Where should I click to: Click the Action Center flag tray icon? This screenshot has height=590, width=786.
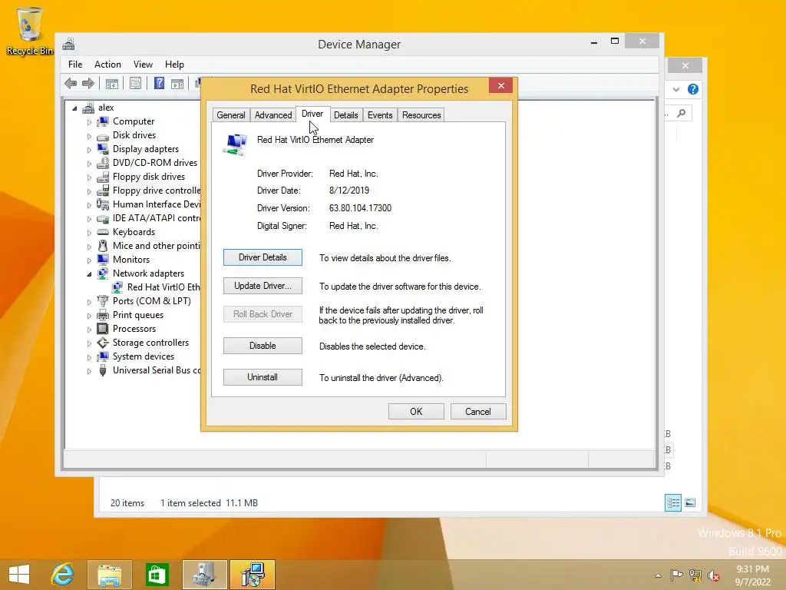[x=676, y=575]
